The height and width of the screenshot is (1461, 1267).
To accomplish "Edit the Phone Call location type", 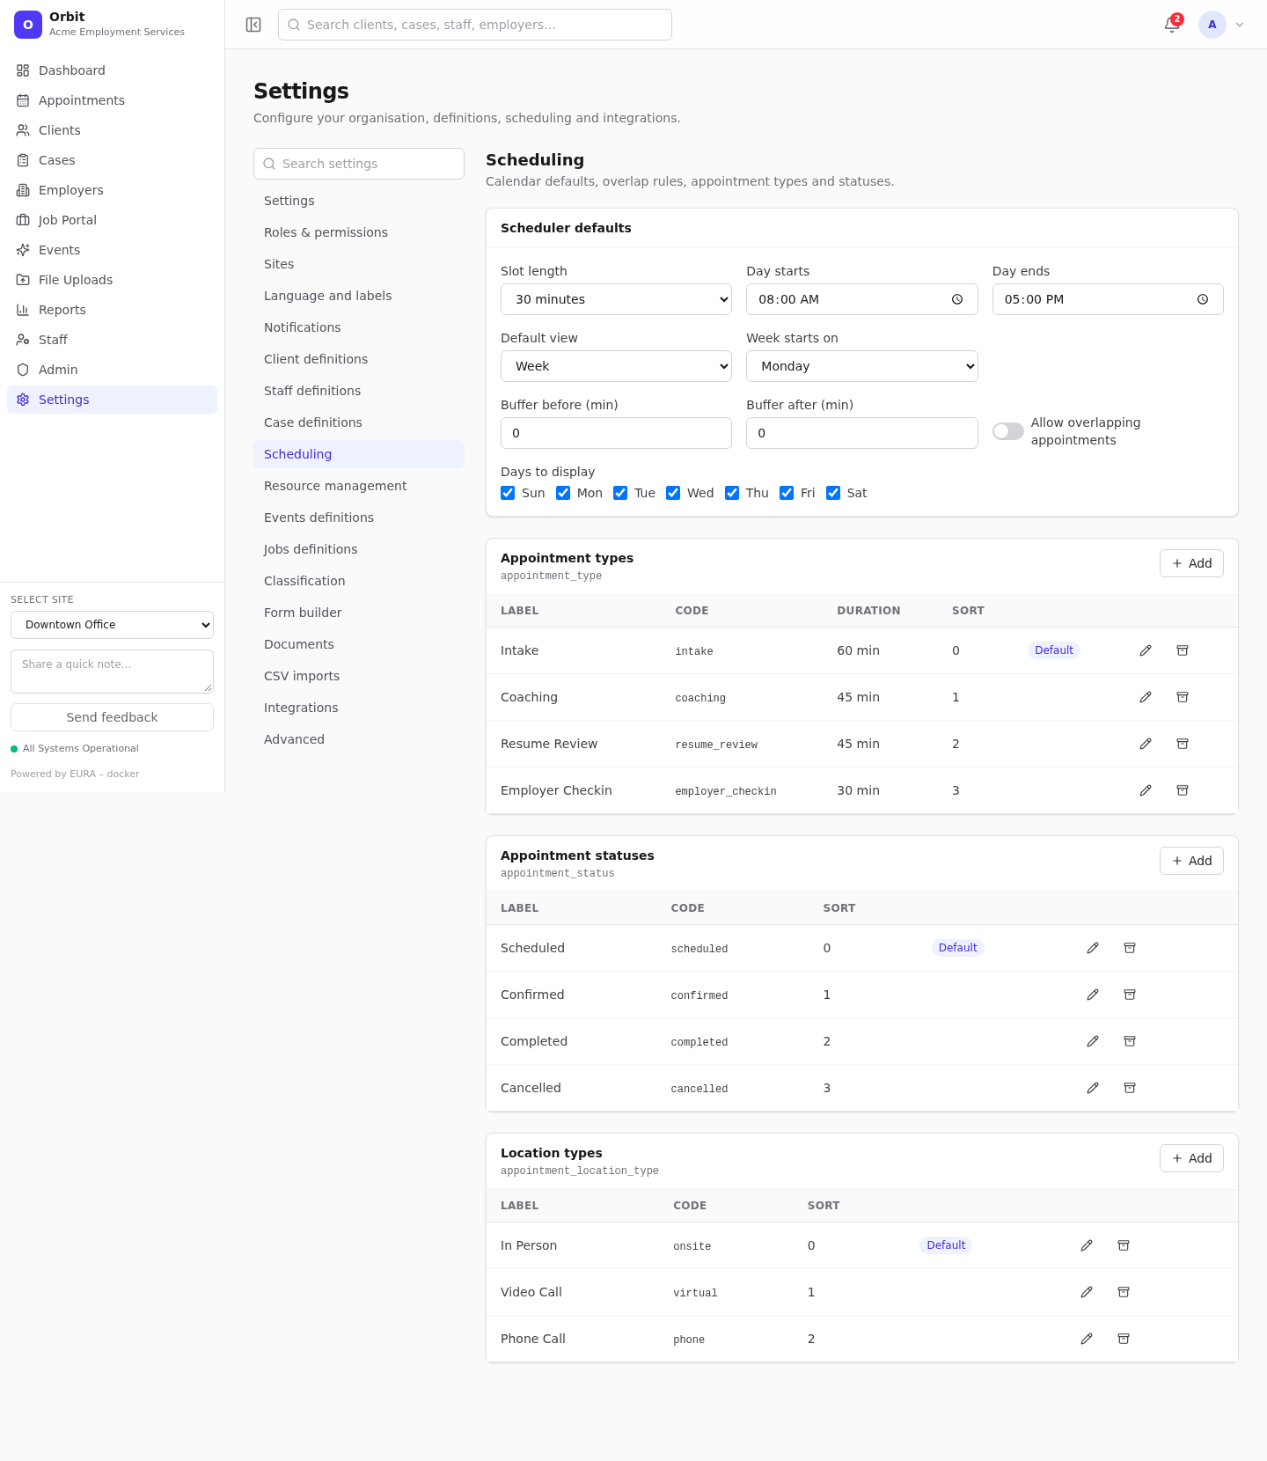I will point(1087,1339).
